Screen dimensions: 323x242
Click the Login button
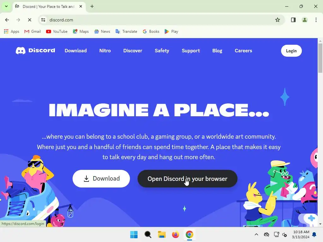coord(291,51)
